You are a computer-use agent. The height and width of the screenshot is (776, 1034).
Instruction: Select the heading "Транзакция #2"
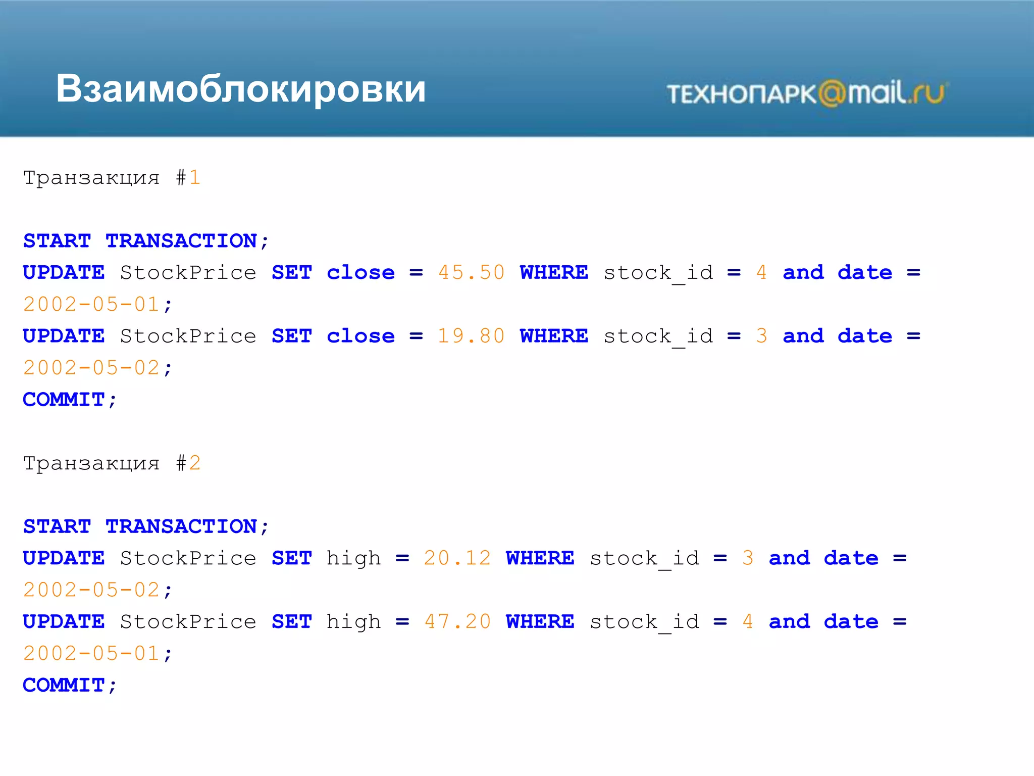(112, 463)
